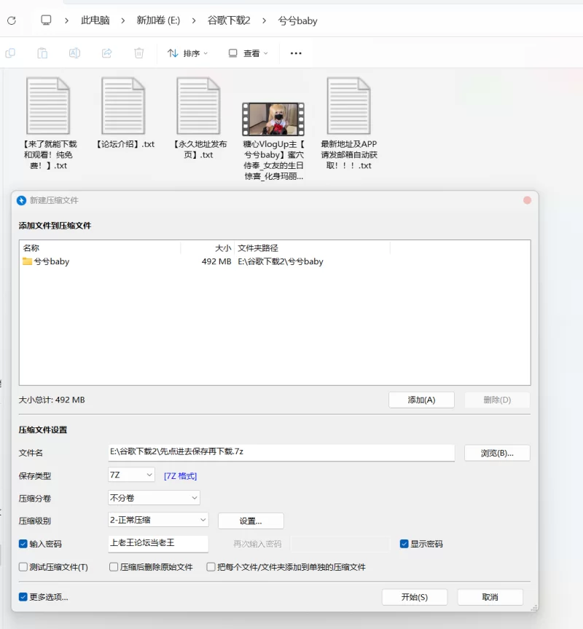583x629 pixels.
Task: Click the 删除(D) button
Action: point(497,400)
